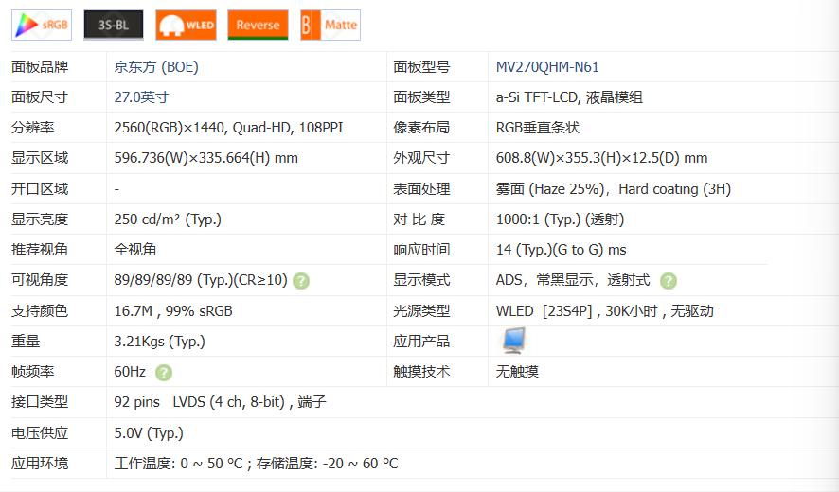Click the 表面处理 label
The width and height of the screenshot is (839, 492).
tap(421, 189)
